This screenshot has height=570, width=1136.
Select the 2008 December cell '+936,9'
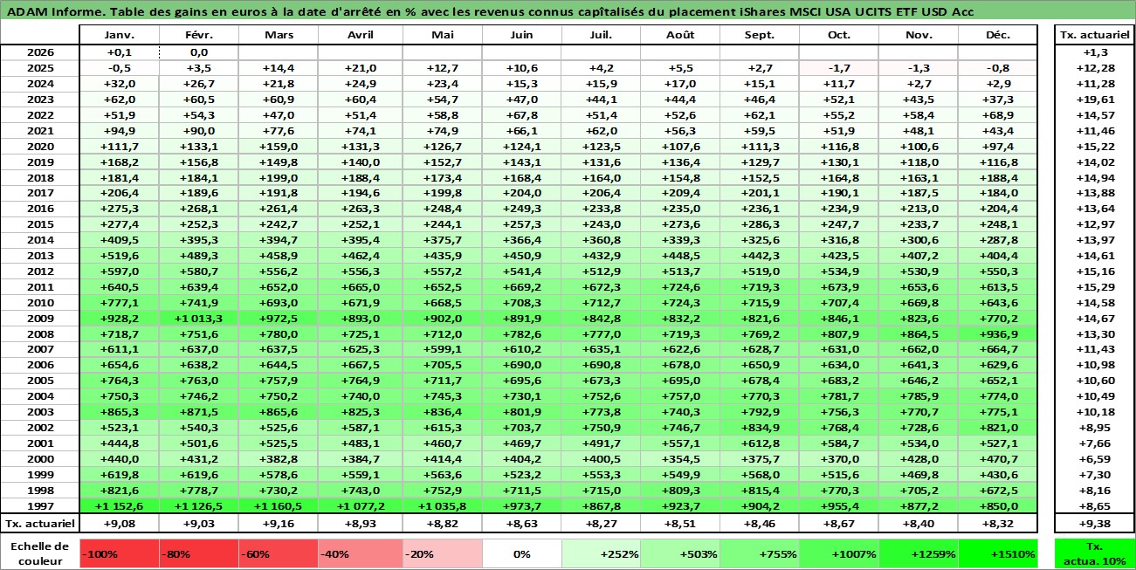(998, 333)
